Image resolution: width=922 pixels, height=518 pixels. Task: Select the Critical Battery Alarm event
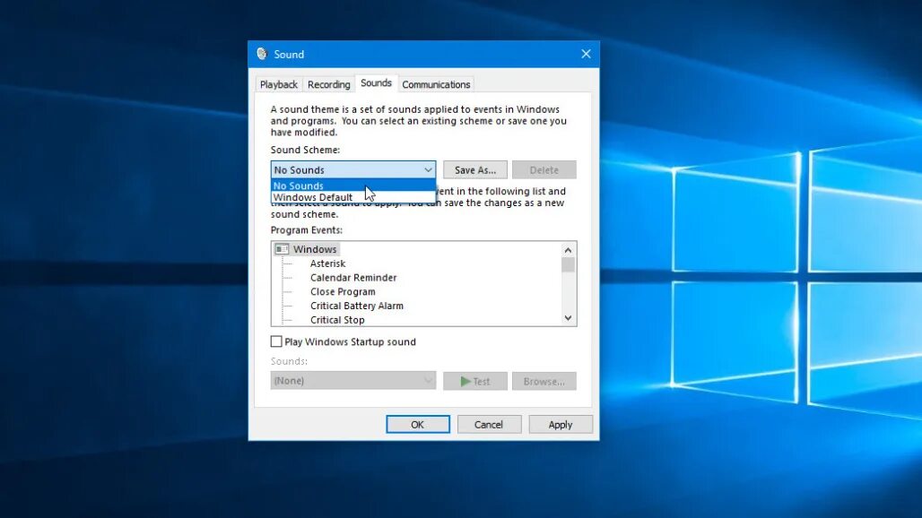click(x=357, y=306)
